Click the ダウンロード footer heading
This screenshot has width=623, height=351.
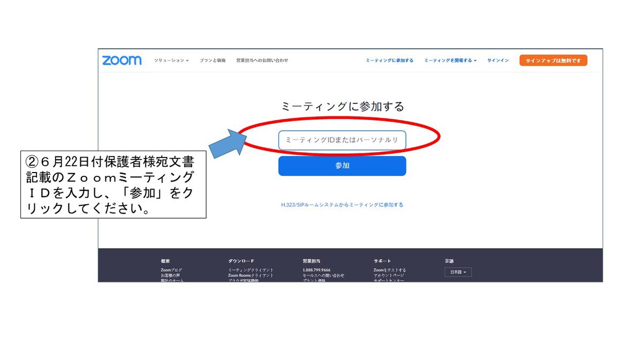click(241, 261)
